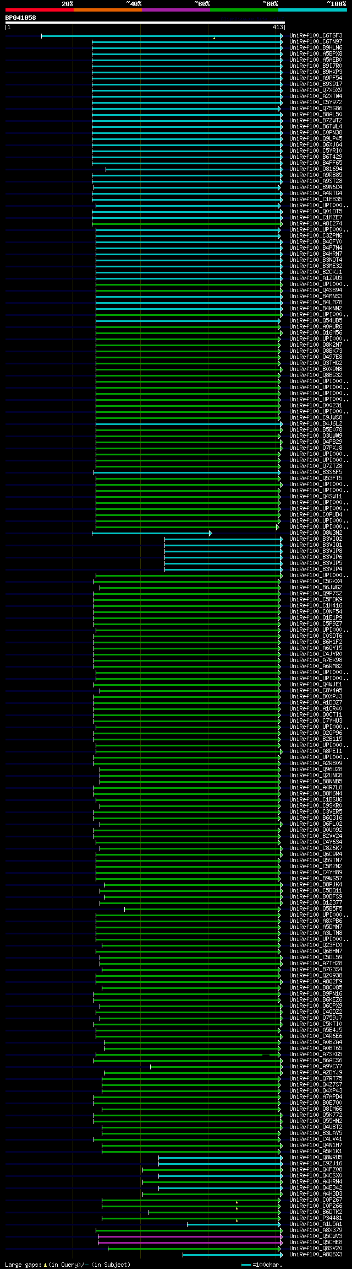Click the UniRef100_B9I7R0 label

pyautogui.click(x=316, y=66)
